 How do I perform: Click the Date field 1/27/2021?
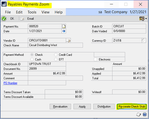45,31
